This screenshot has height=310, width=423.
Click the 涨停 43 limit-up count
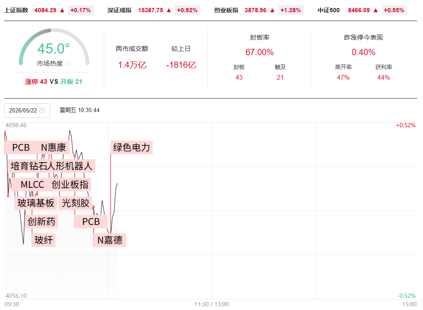[36, 82]
